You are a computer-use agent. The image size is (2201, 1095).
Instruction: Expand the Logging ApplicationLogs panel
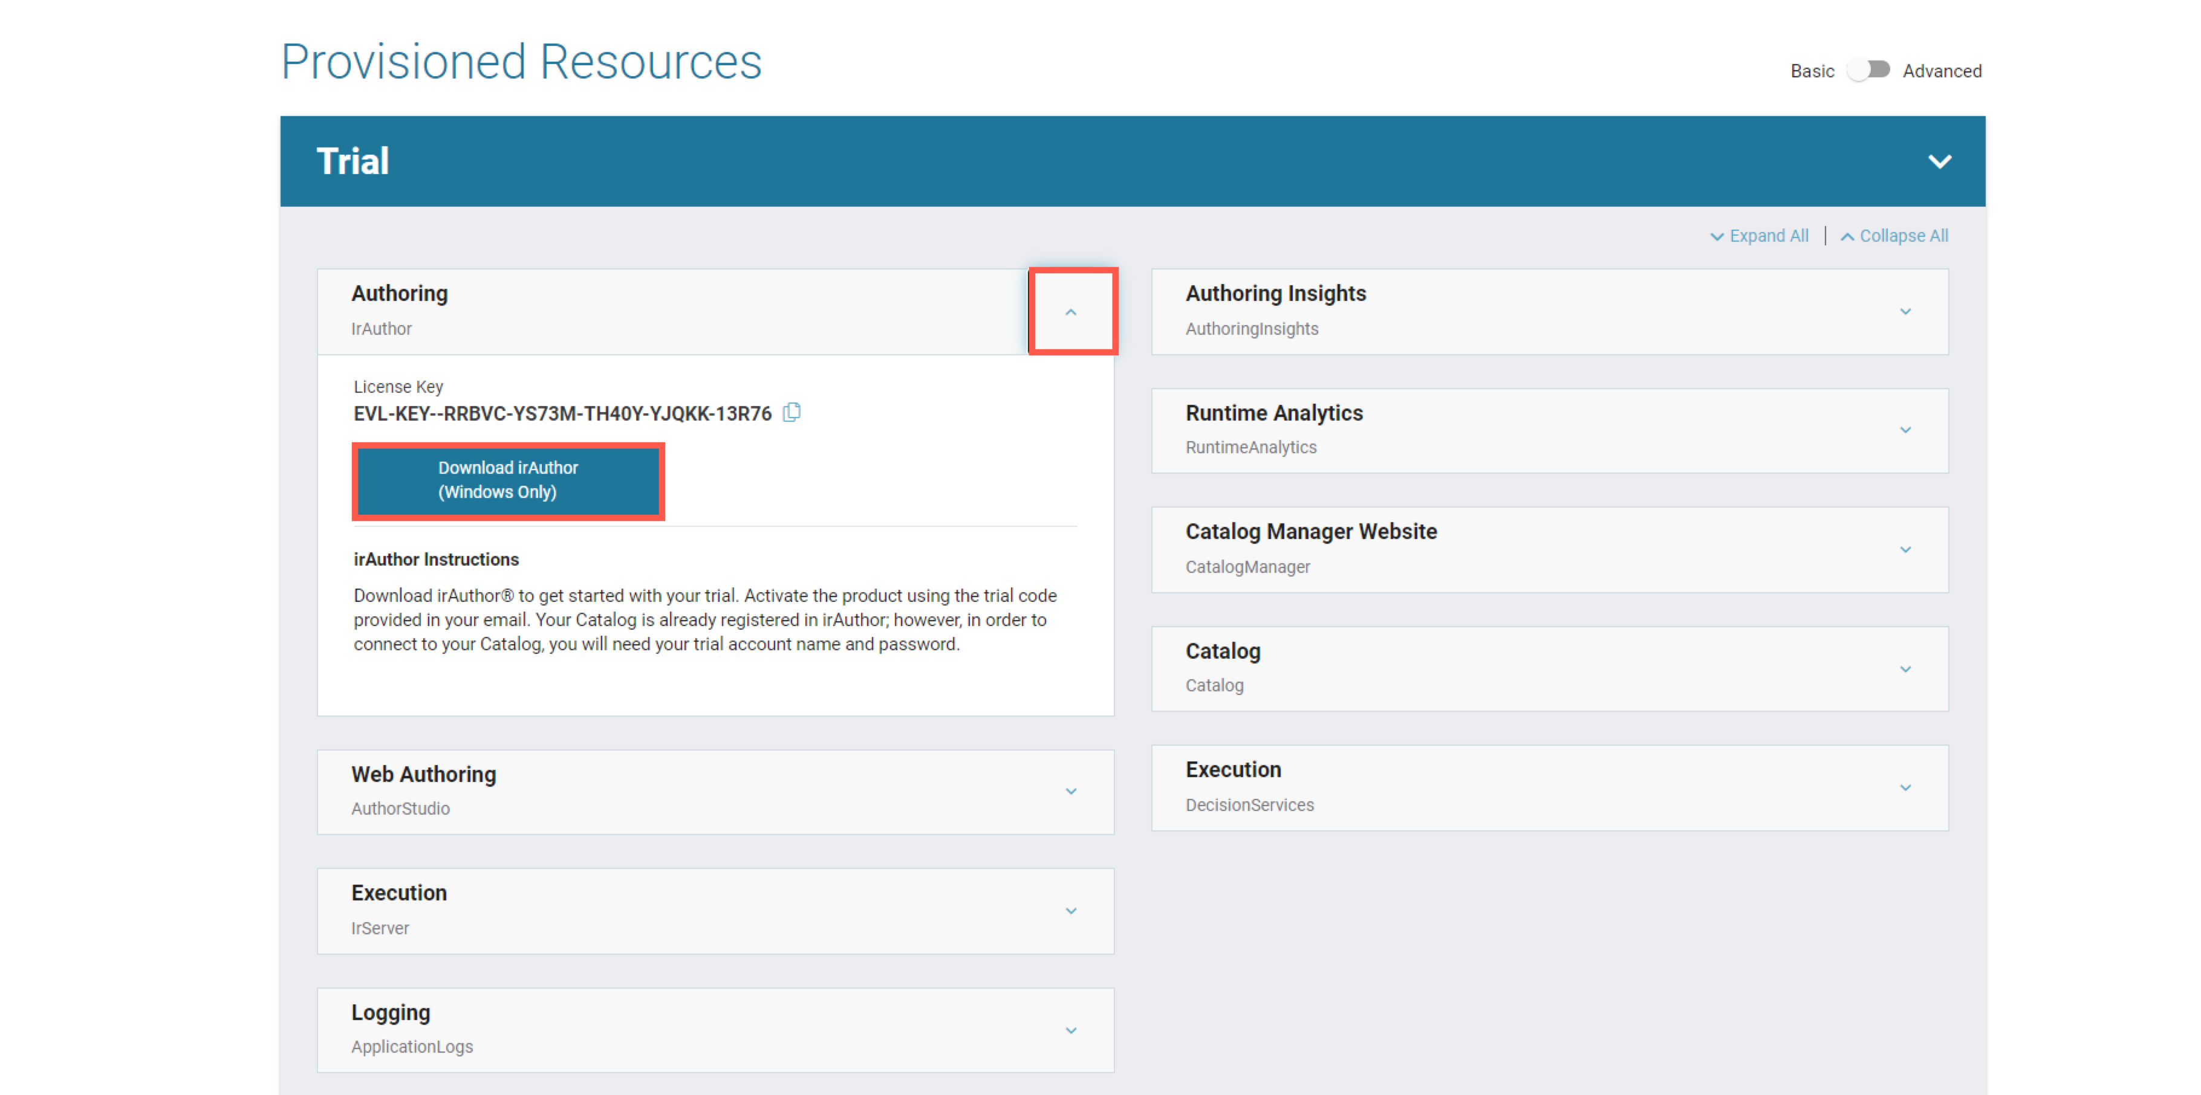tap(1071, 1031)
